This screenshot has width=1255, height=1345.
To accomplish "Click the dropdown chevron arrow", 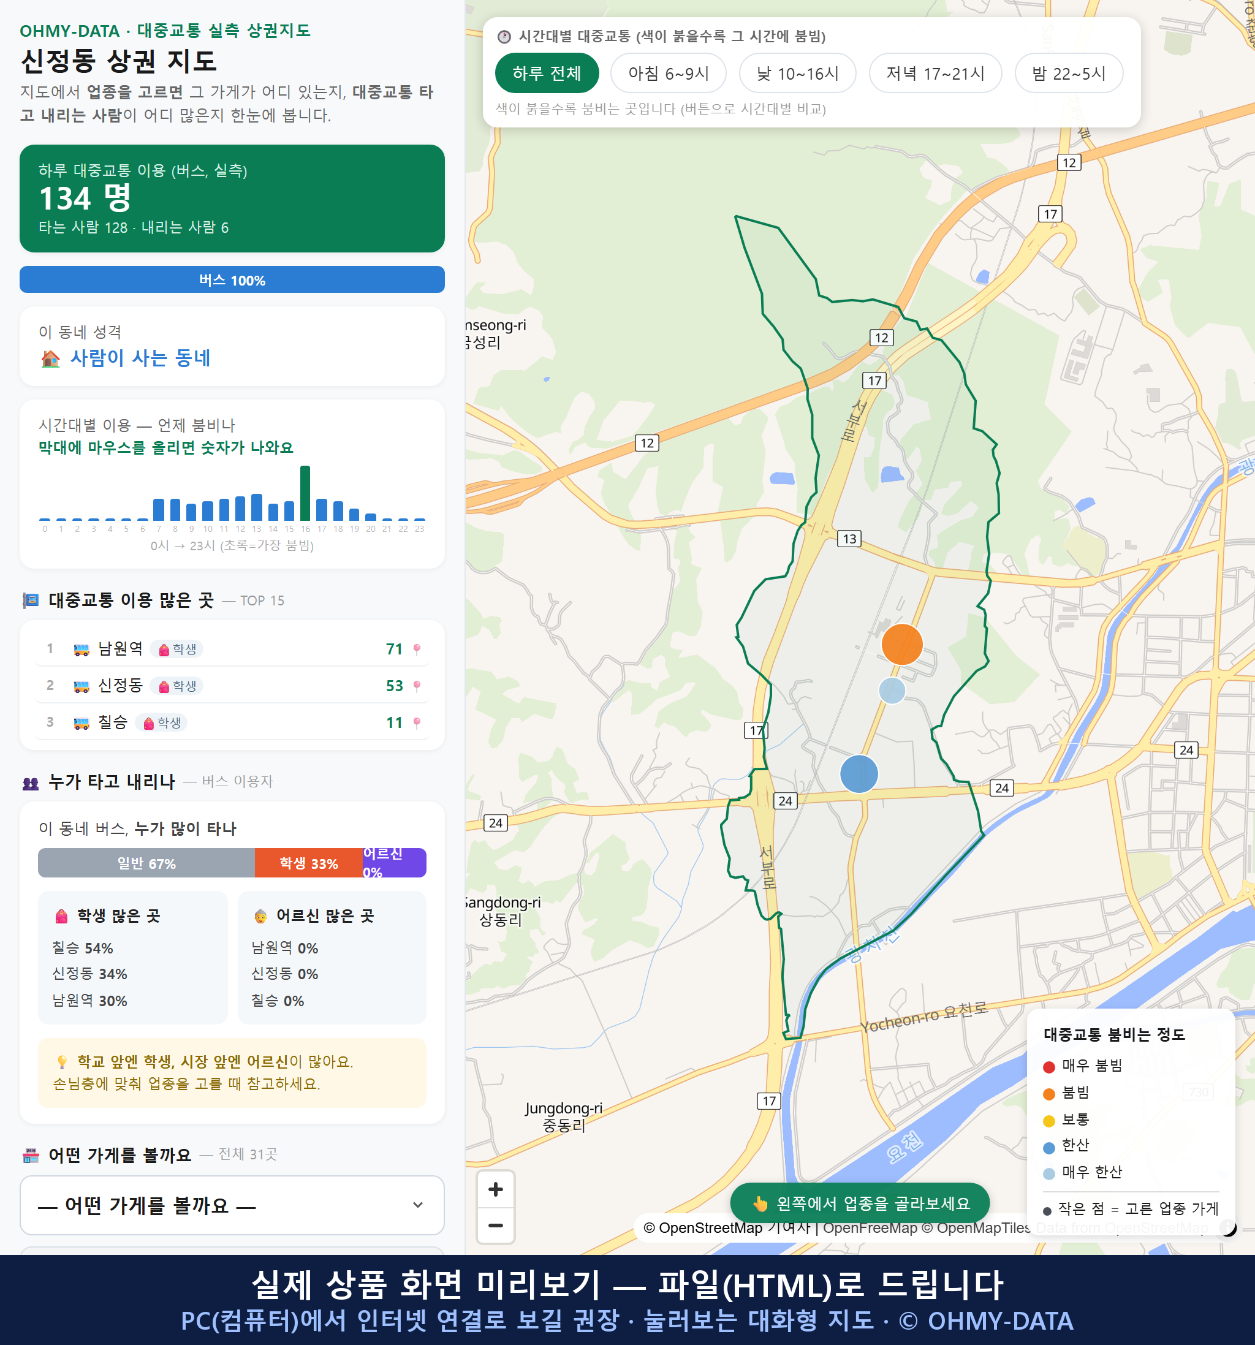I will pos(418,1205).
